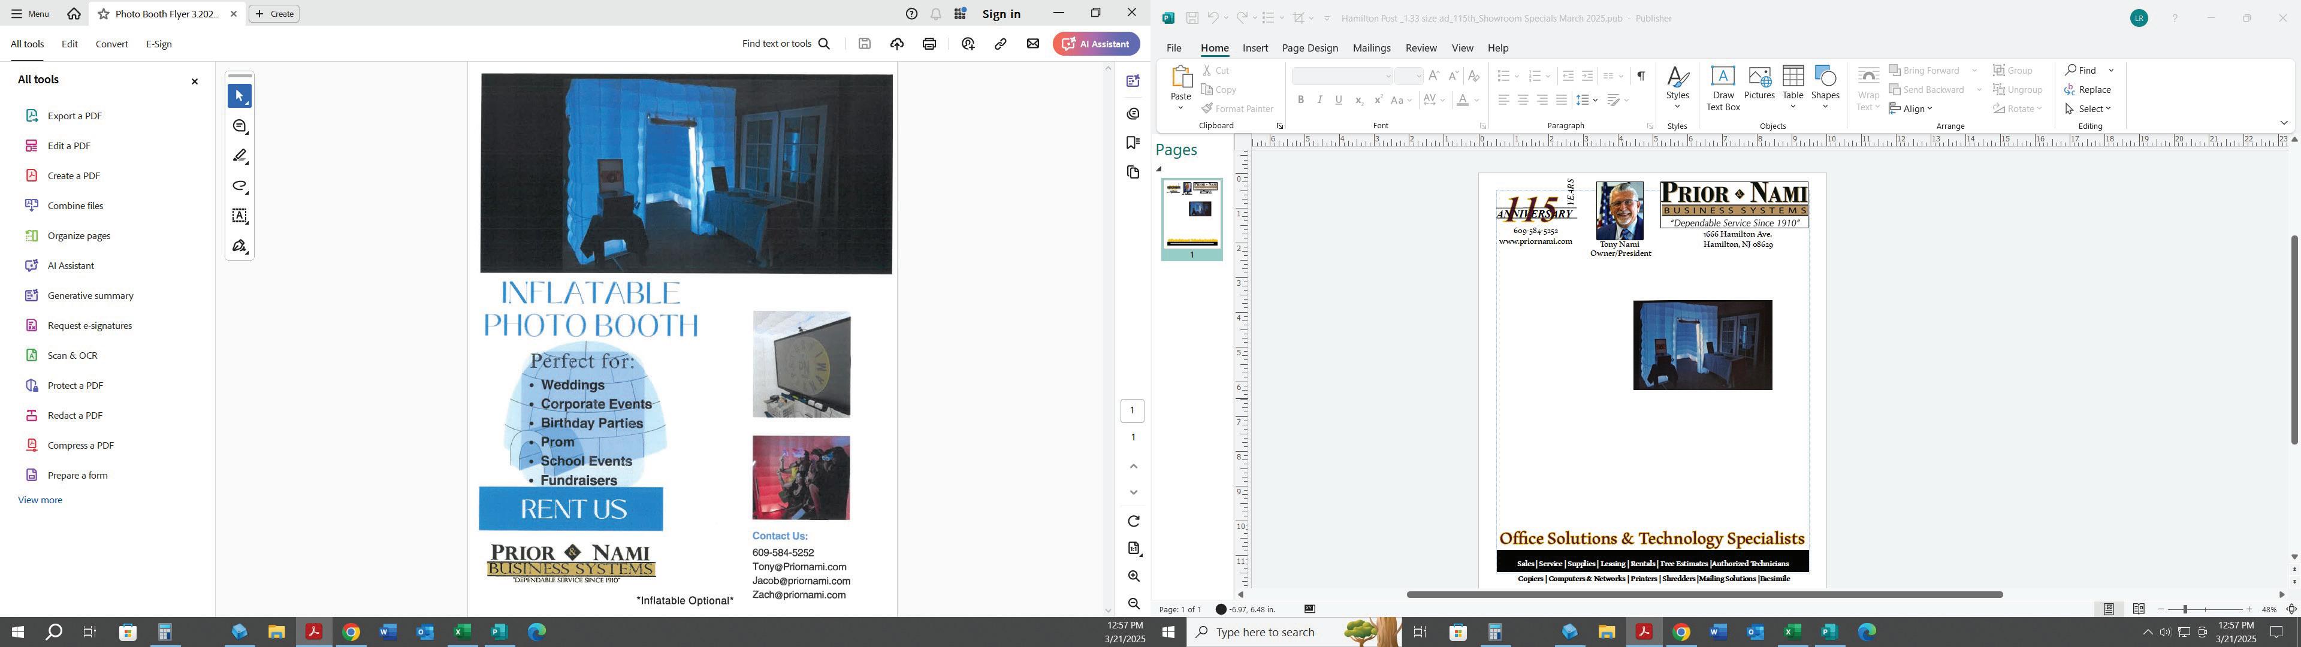Open the bookmarks panel in Acrobat
Screen dimensions: 2301x647
(1134, 143)
